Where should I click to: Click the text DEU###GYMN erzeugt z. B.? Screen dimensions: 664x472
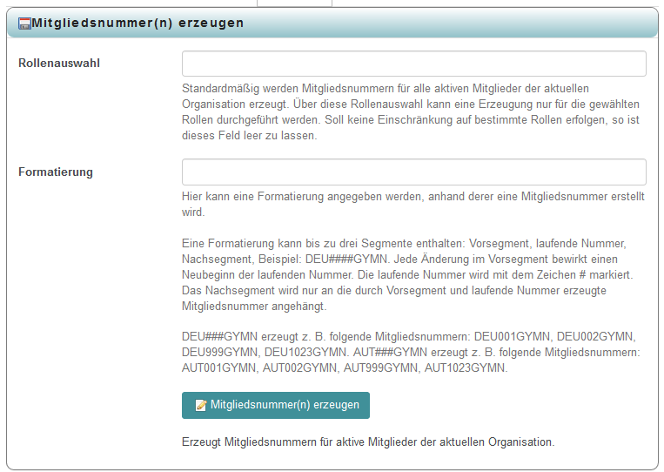261,337
